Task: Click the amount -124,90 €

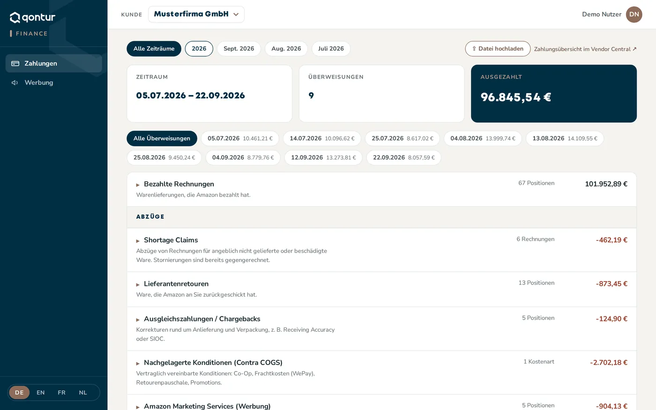Action: pyautogui.click(x=611, y=319)
